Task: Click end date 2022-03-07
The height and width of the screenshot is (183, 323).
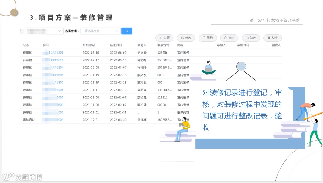Action: pos(118,68)
